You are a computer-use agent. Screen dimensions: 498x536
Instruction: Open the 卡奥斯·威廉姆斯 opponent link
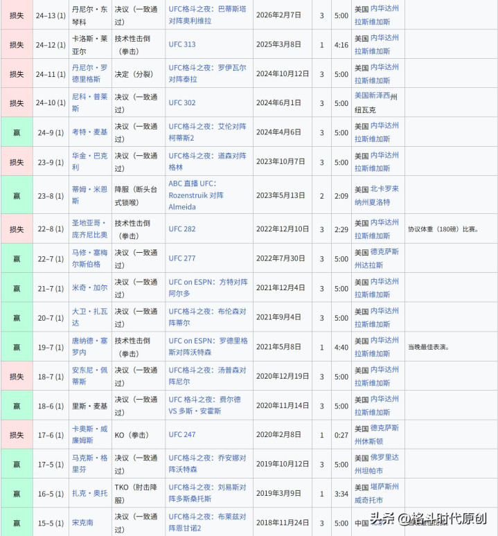[89, 434]
